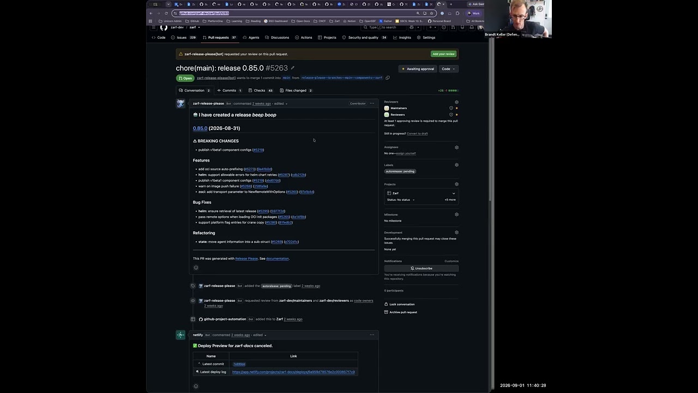The width and height of the screenshot is (698, 393).
Task: Click the Unsubscribe notifications button
Action: [421, 269]
